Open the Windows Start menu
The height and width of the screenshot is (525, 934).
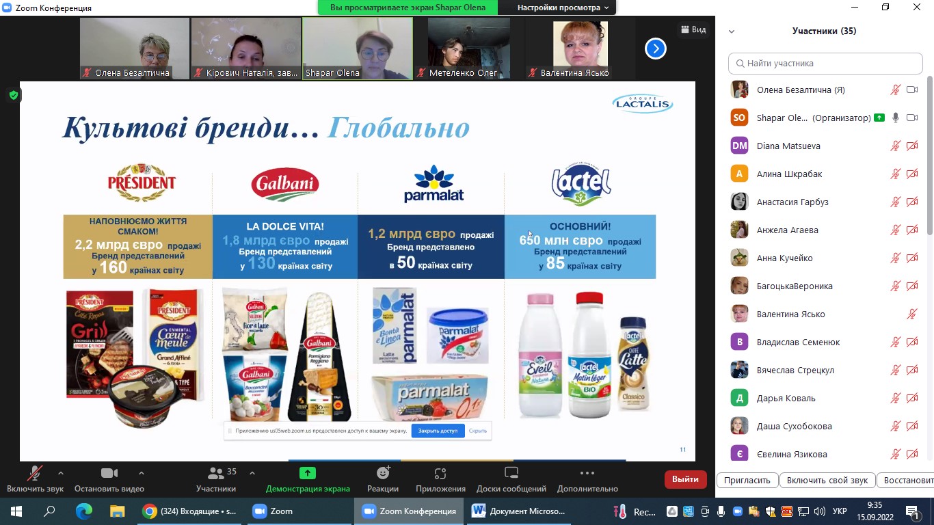[x=16, y=511]
